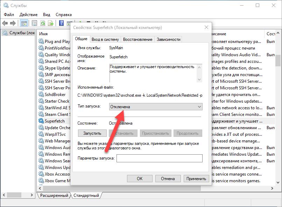Open the Справка menu

click(63, 15)
